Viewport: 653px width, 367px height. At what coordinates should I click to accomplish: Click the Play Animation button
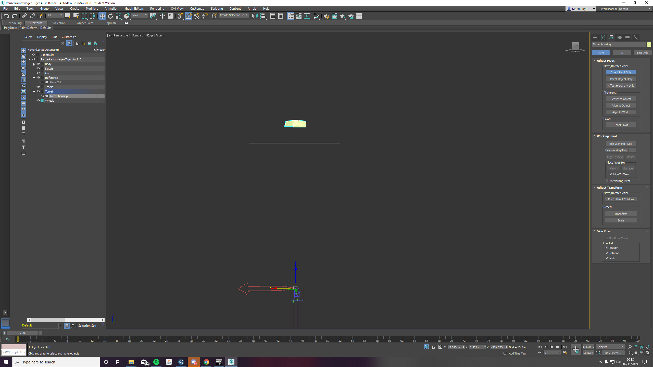[552, 347]
